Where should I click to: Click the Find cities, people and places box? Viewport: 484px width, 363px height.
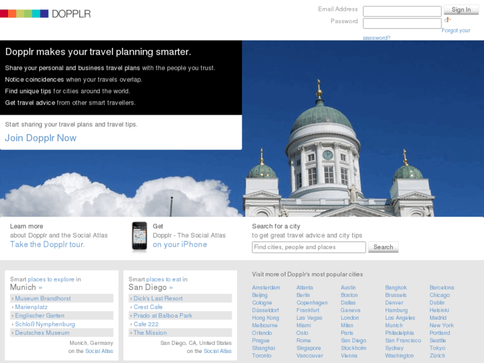(309, 247)
